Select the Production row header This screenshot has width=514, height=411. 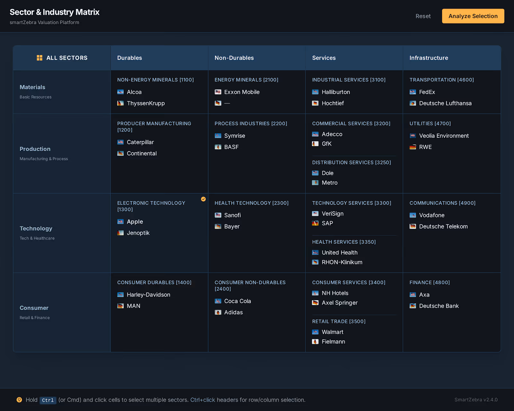[x=62, y=153]
